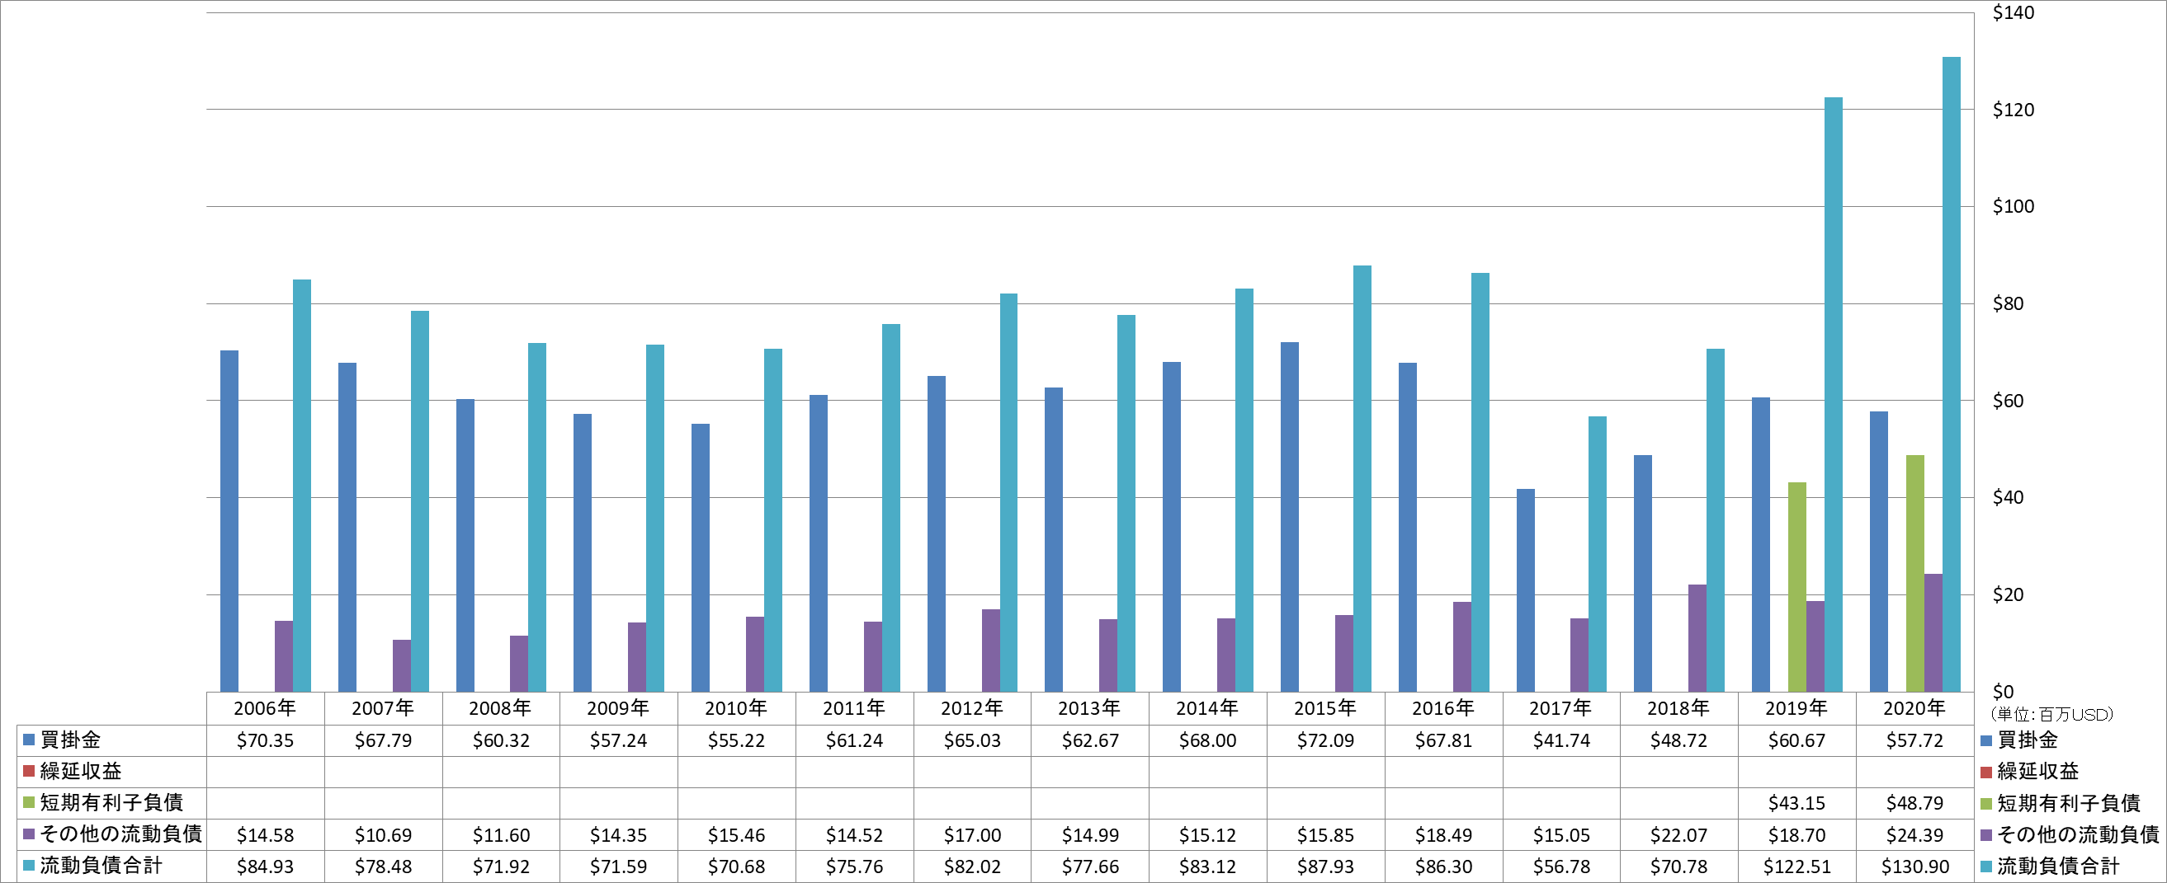Viewport: 2167px width, 883px height.
Task: Click the 流動負債合計 row label on left
Action: [101, 866]
